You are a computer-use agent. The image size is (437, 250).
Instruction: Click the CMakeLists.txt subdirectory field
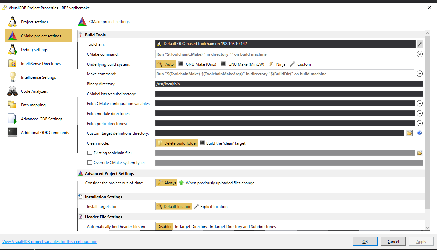tap(289, 94)
